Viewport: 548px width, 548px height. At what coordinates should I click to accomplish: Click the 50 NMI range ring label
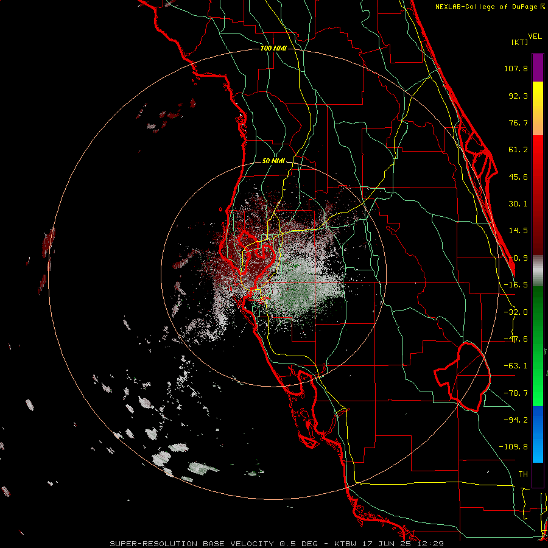pyautogui.click(x=273, y=161)
